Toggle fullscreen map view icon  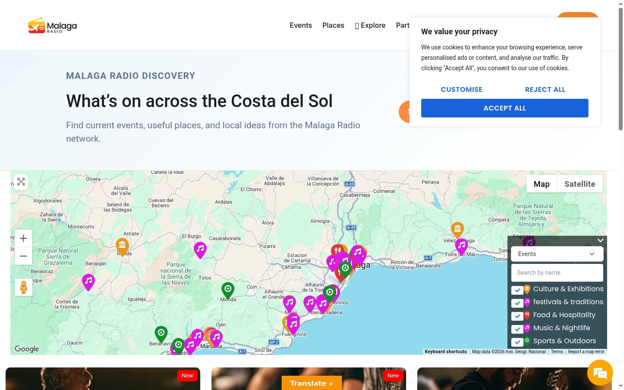[x=21, y=182]
